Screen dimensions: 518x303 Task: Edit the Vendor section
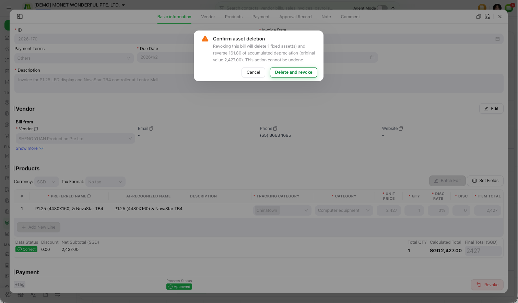pyautogui.click(x=491, y=109)
